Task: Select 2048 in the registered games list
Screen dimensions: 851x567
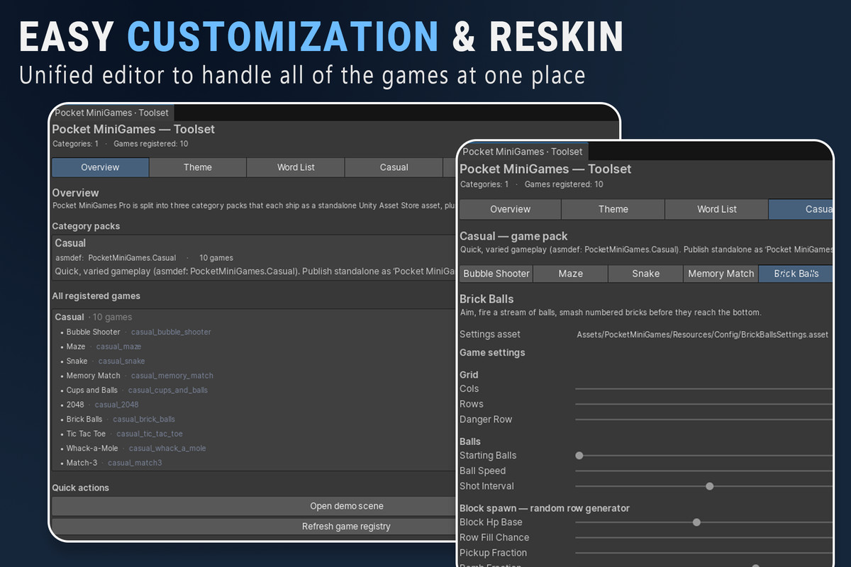Action: [75, 405]
